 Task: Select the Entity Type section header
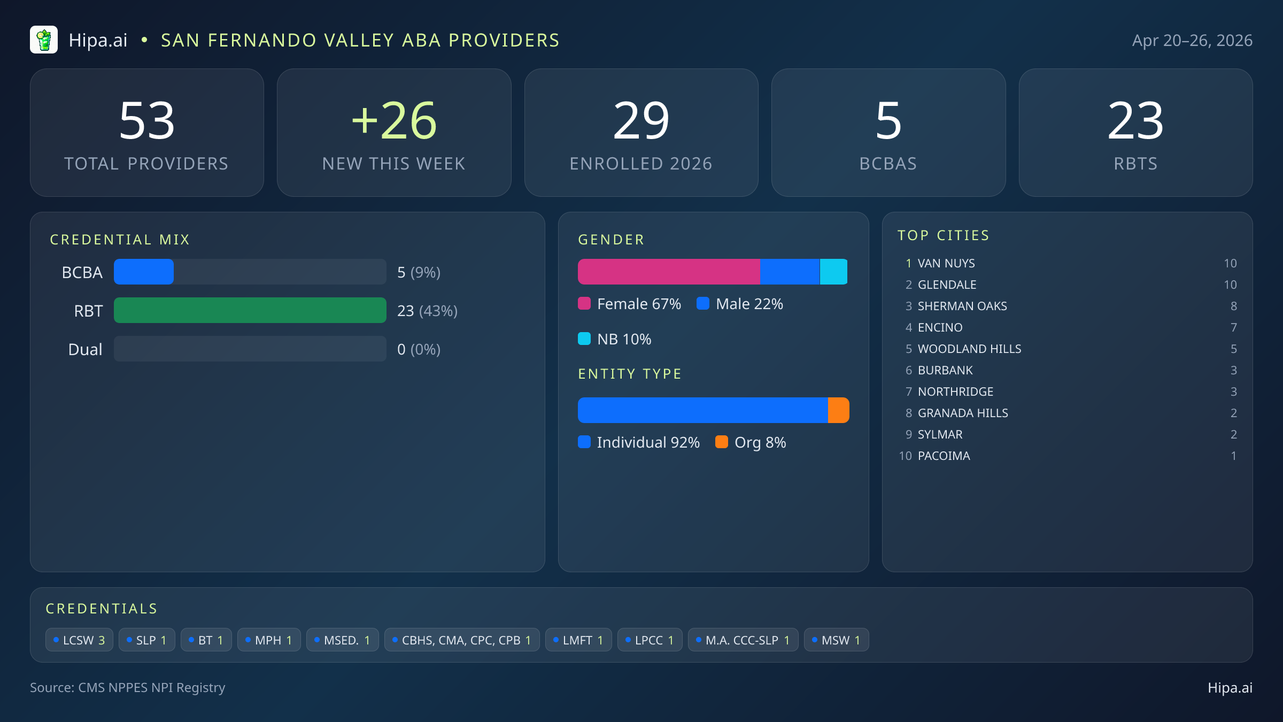click(x=629, y=374)
